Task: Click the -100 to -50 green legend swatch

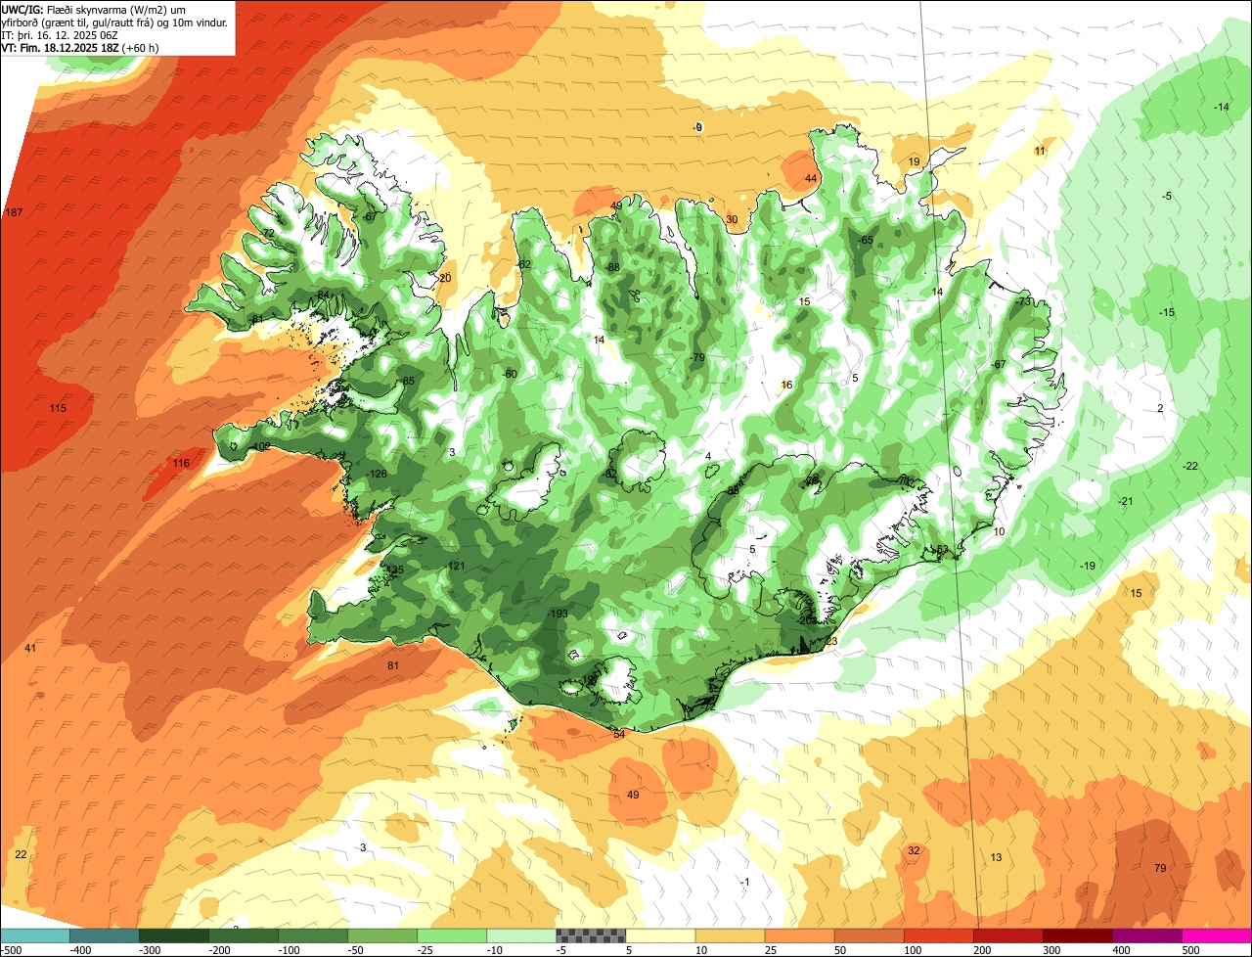Action: (312, 935)
